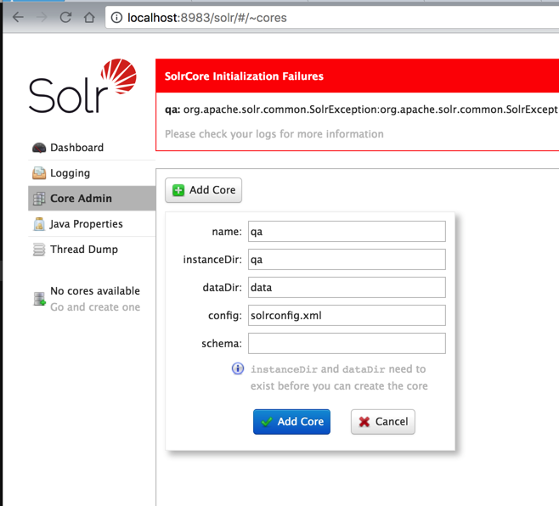Click the green checkmark on Add Core

coord(266,422)
